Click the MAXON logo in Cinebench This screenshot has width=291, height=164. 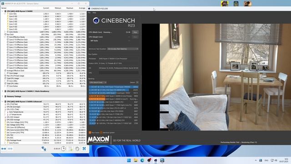[x=98, y=140]
